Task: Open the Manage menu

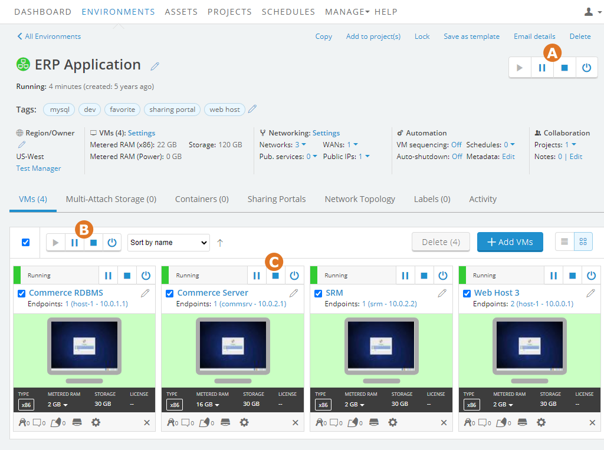Action: click(x=347, y=12)
